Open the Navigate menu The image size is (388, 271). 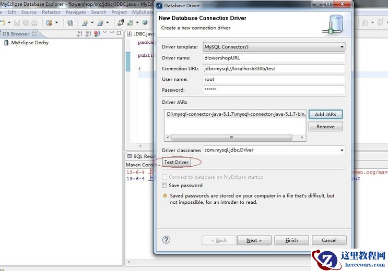tap(76, 12)
